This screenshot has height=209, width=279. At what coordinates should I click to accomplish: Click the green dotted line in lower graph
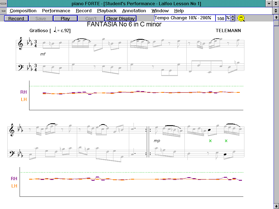click(x=132, y=172)
